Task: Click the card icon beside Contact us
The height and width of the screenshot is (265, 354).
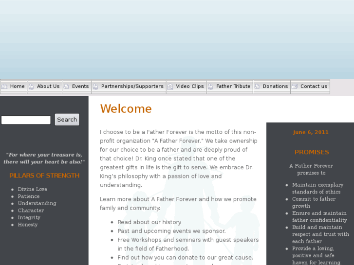Action: point(295,87)
